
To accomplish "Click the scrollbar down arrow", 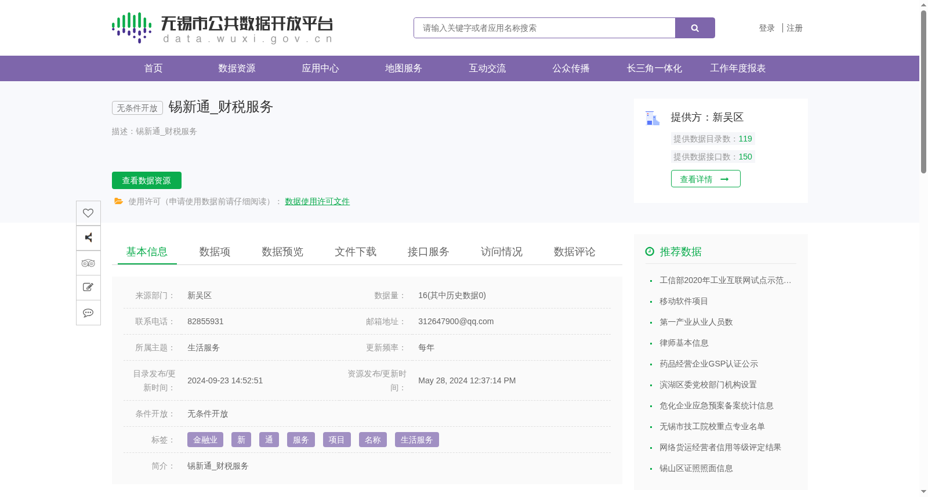I will pyautogui.click(x=923, y=492).
